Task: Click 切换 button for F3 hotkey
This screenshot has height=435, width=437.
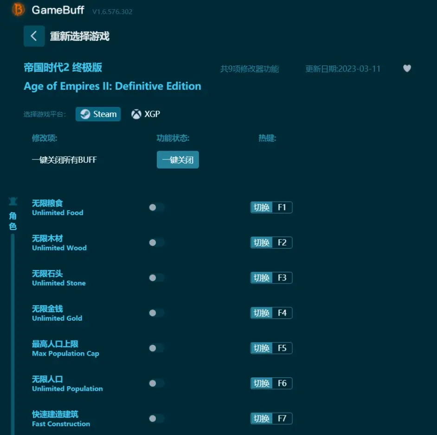Action: [x=262, y=277]
